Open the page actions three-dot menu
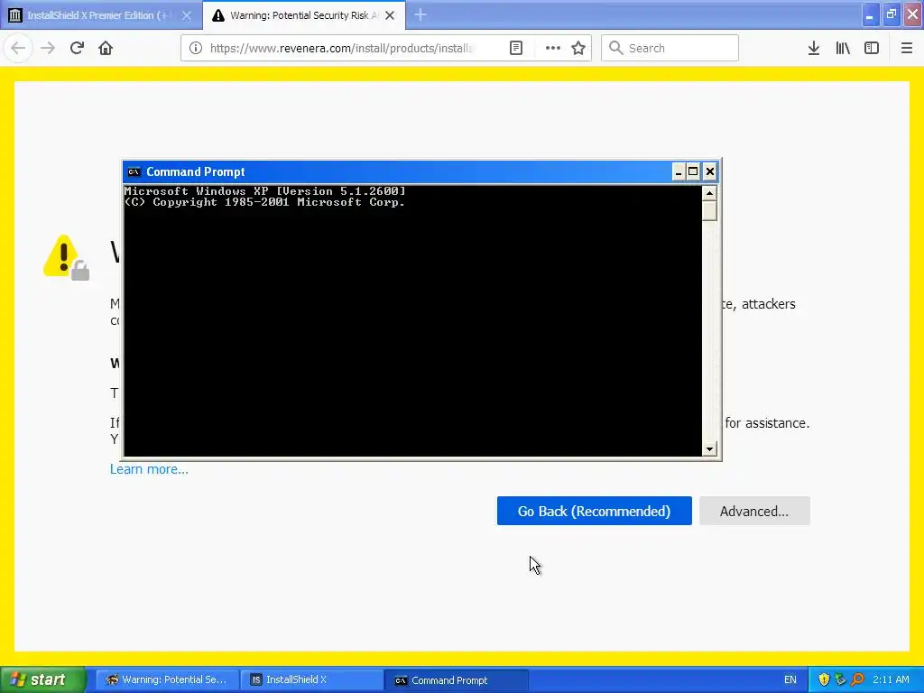The height and width of the screenshot is (693, 924). [x=553, y=48]
